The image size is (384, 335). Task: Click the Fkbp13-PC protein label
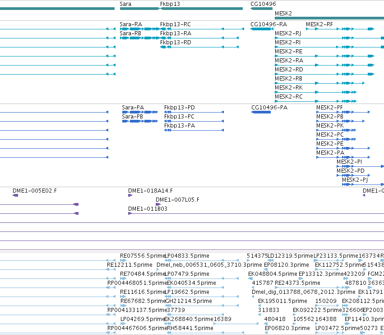click(x=179, y=117)
